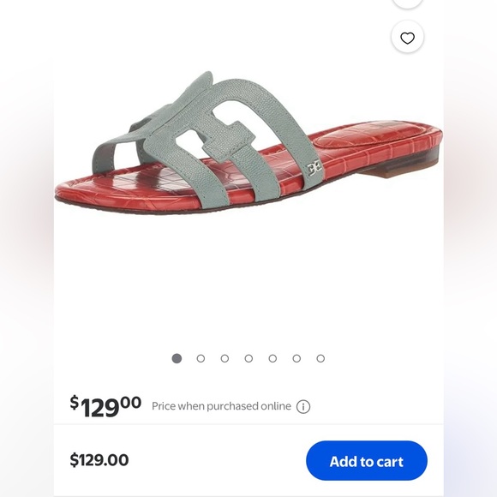View the last carousel dot image
This screenshot has width=497, height=497.
(x=320, y=358)
